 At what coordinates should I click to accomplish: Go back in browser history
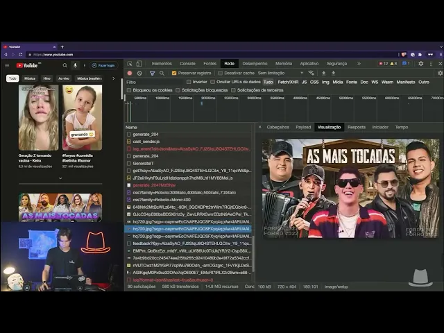coord(6,55)
